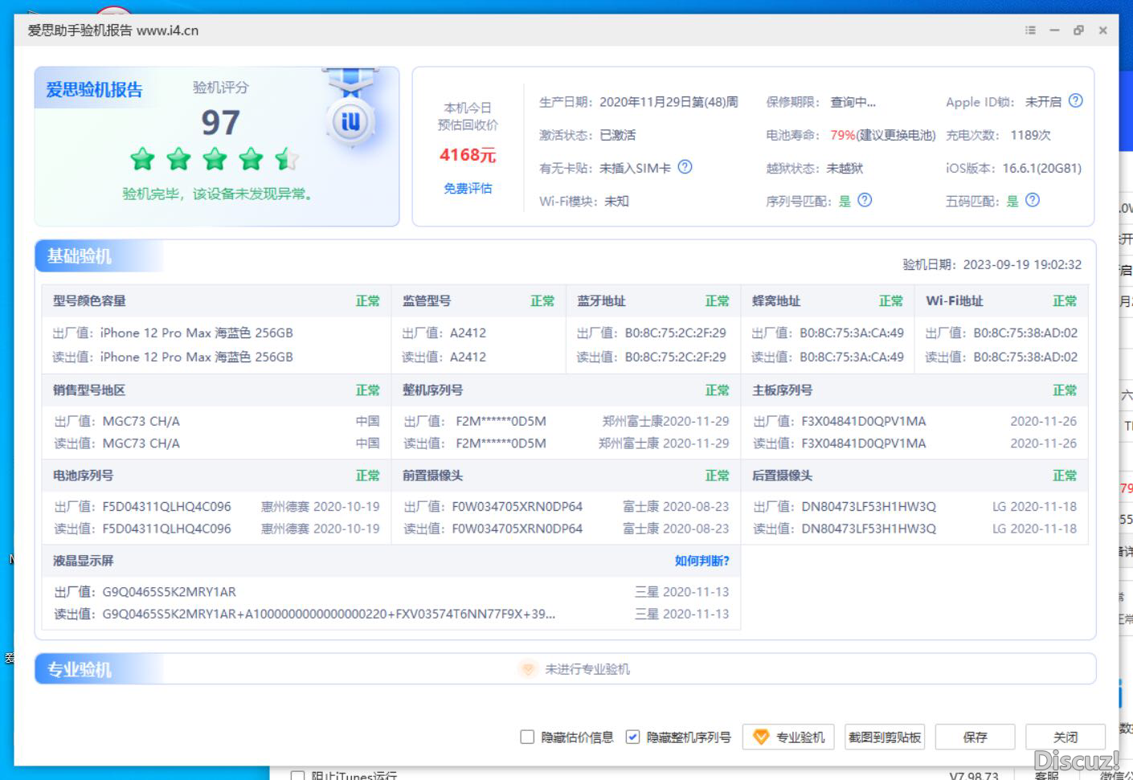Click the help icon next to Apple ID锁
This screenshot has height=780, width=1133.
point(1076,101)
